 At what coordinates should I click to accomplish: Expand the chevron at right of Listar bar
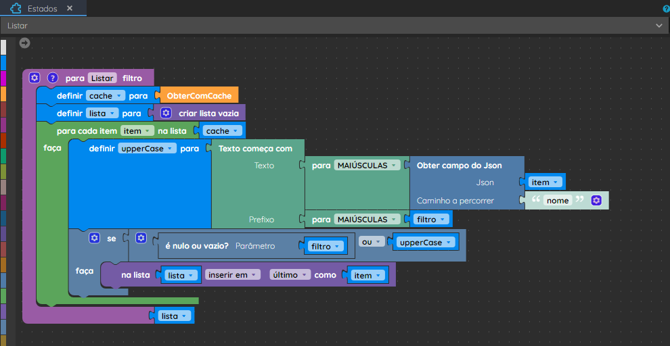pyautogui.click(x=659, y=26)
